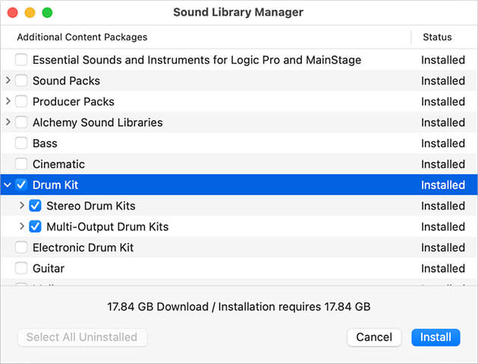Expand the Producer Packs group

(x=8, y=102)
